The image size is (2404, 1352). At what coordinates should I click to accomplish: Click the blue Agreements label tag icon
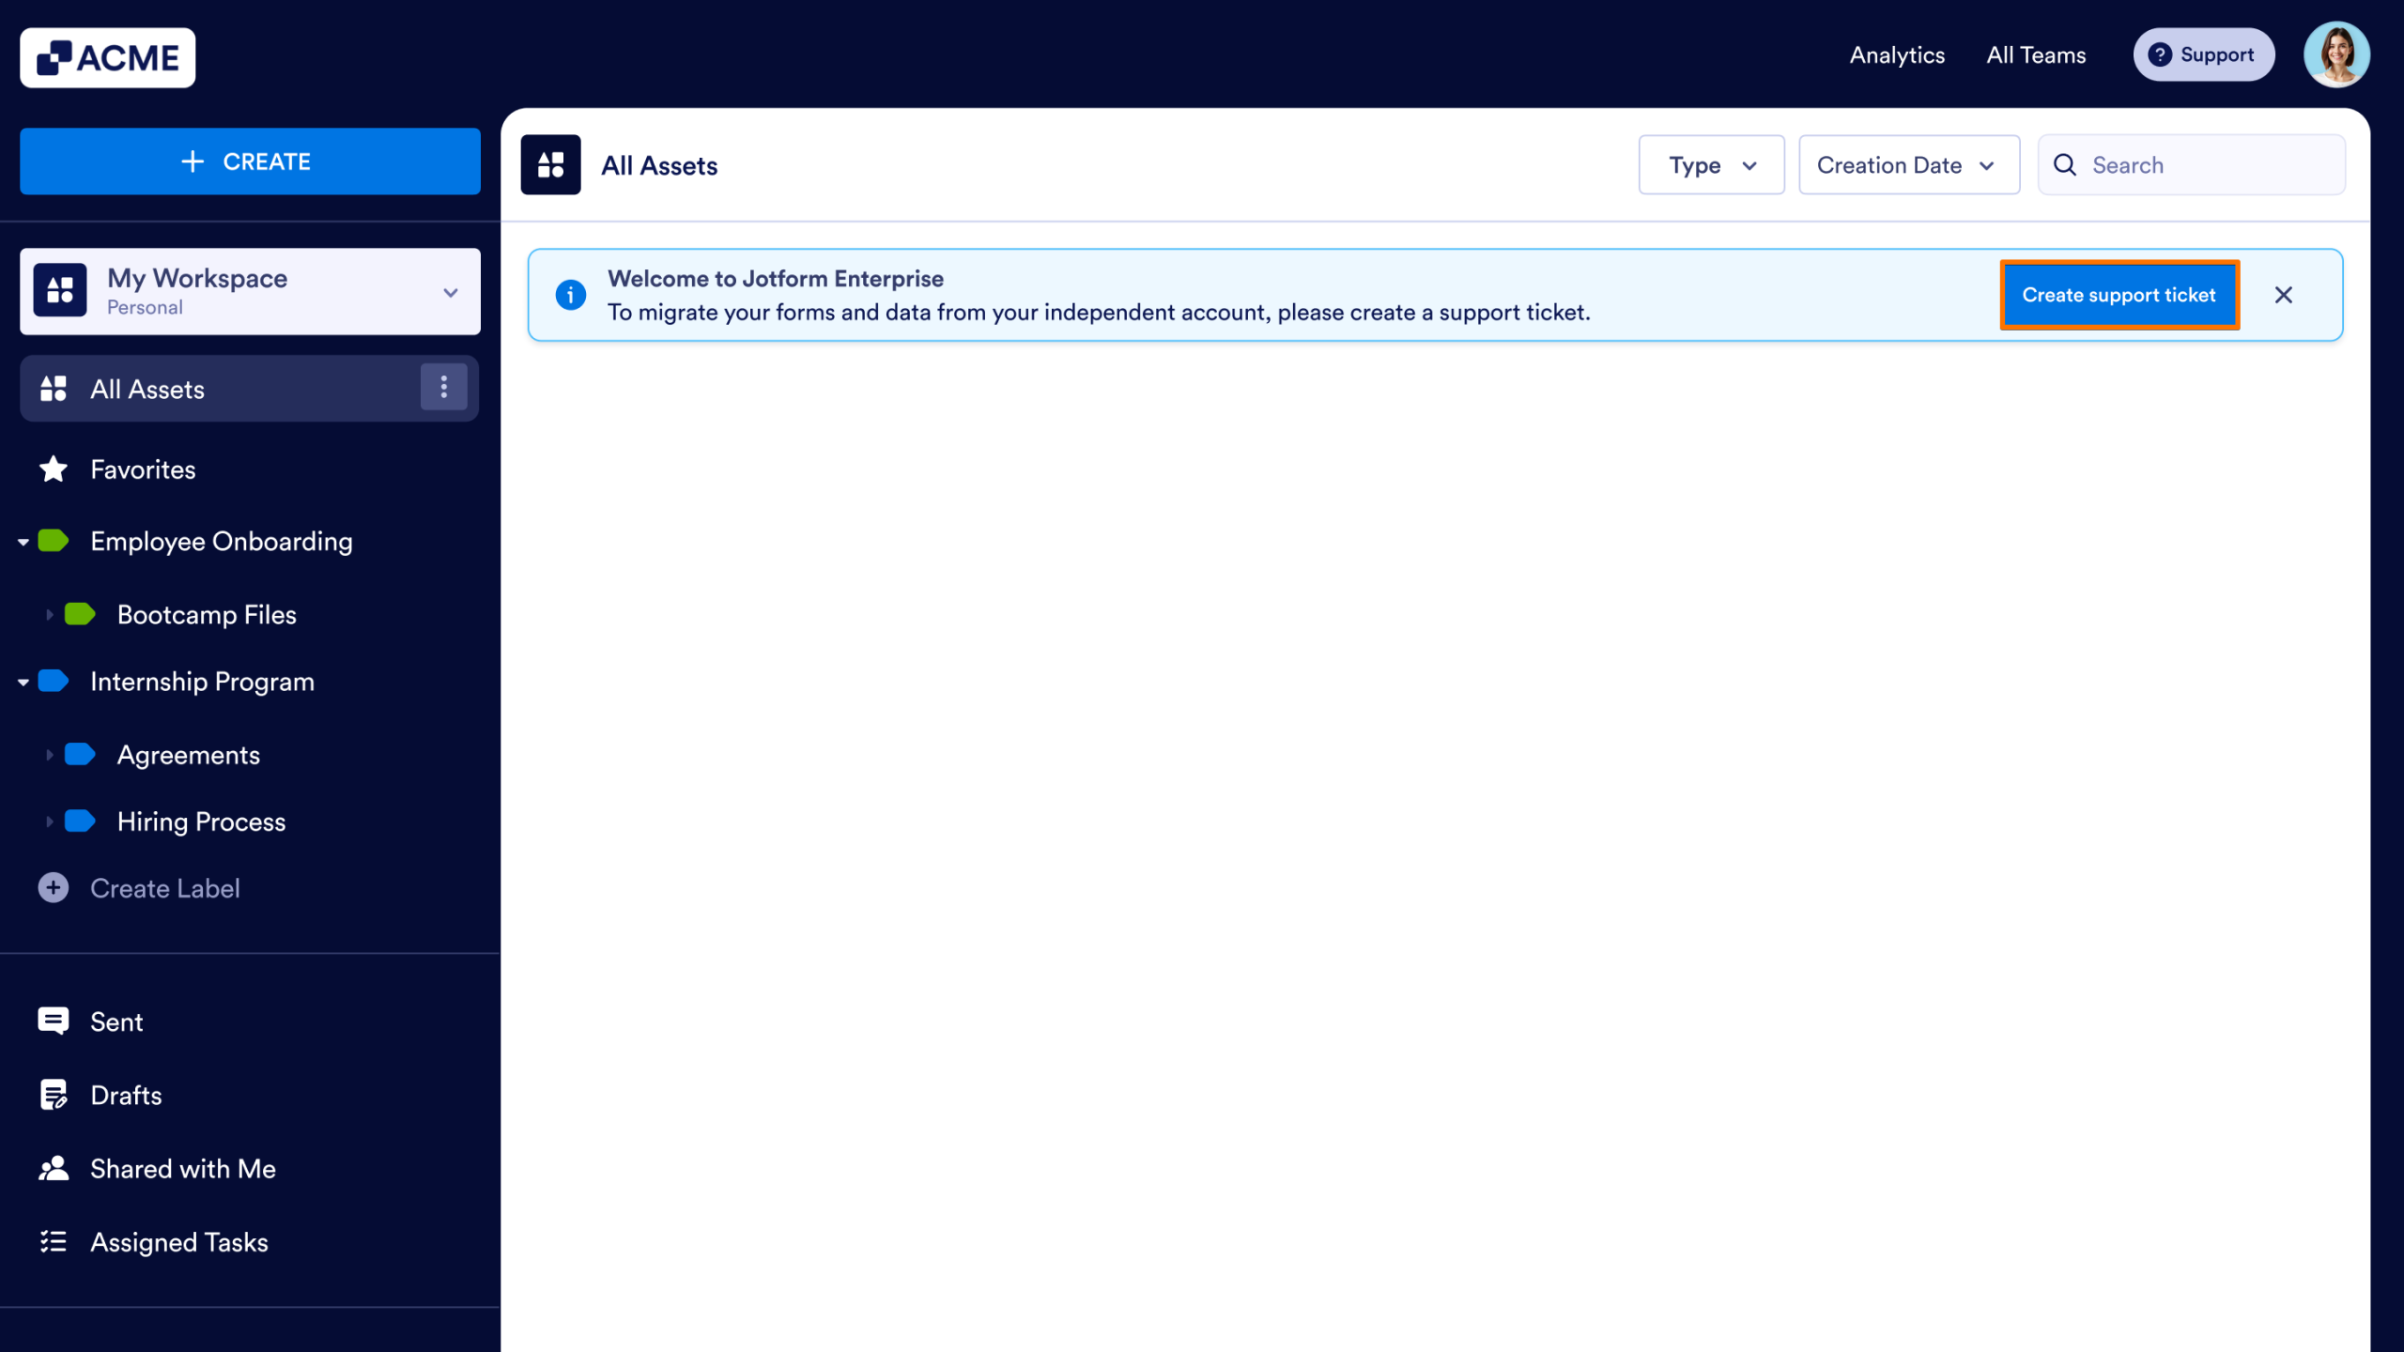pyautogui.click(x=80, y=754)
